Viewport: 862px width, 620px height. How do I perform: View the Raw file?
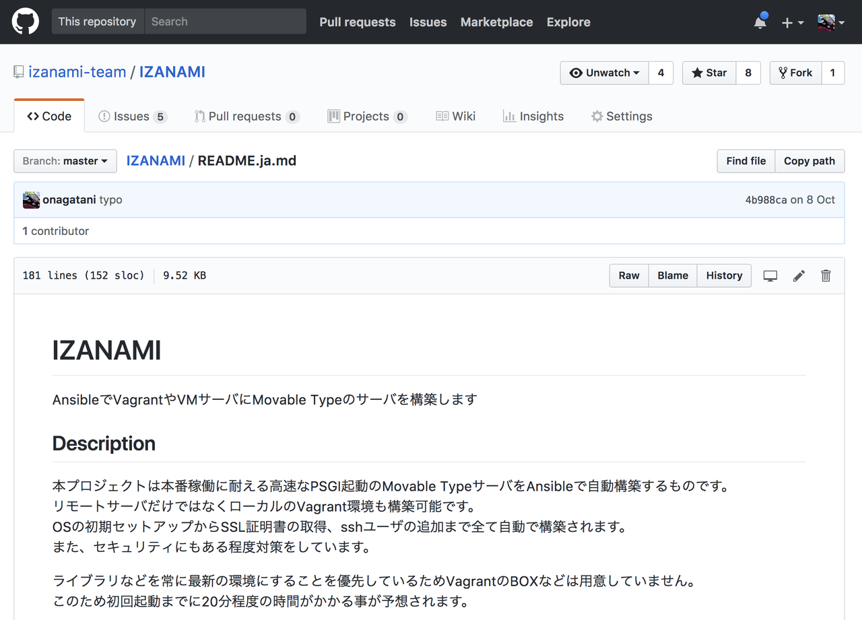[x=629, y=275]
